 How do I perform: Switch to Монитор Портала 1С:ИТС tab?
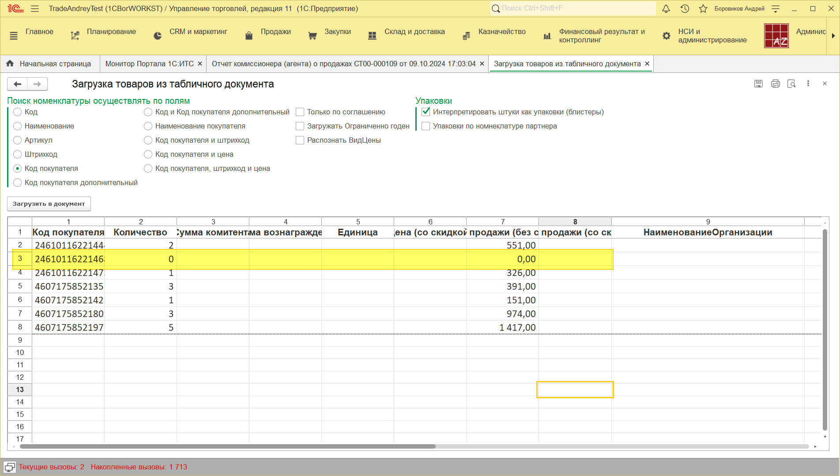pos(149,64)
